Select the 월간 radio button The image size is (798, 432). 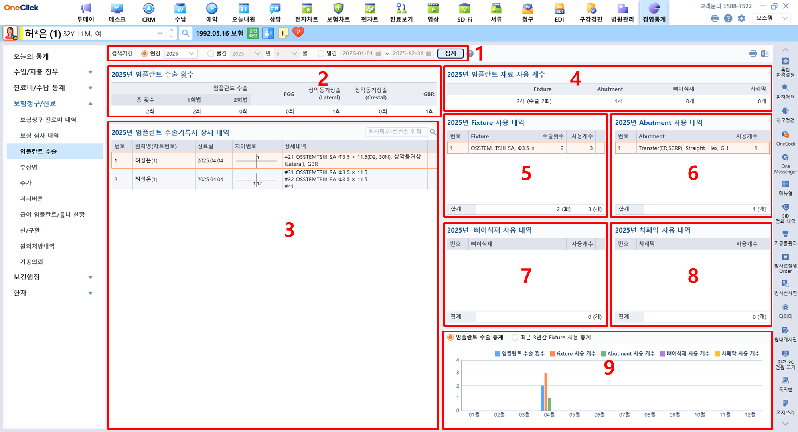(211, 53)
